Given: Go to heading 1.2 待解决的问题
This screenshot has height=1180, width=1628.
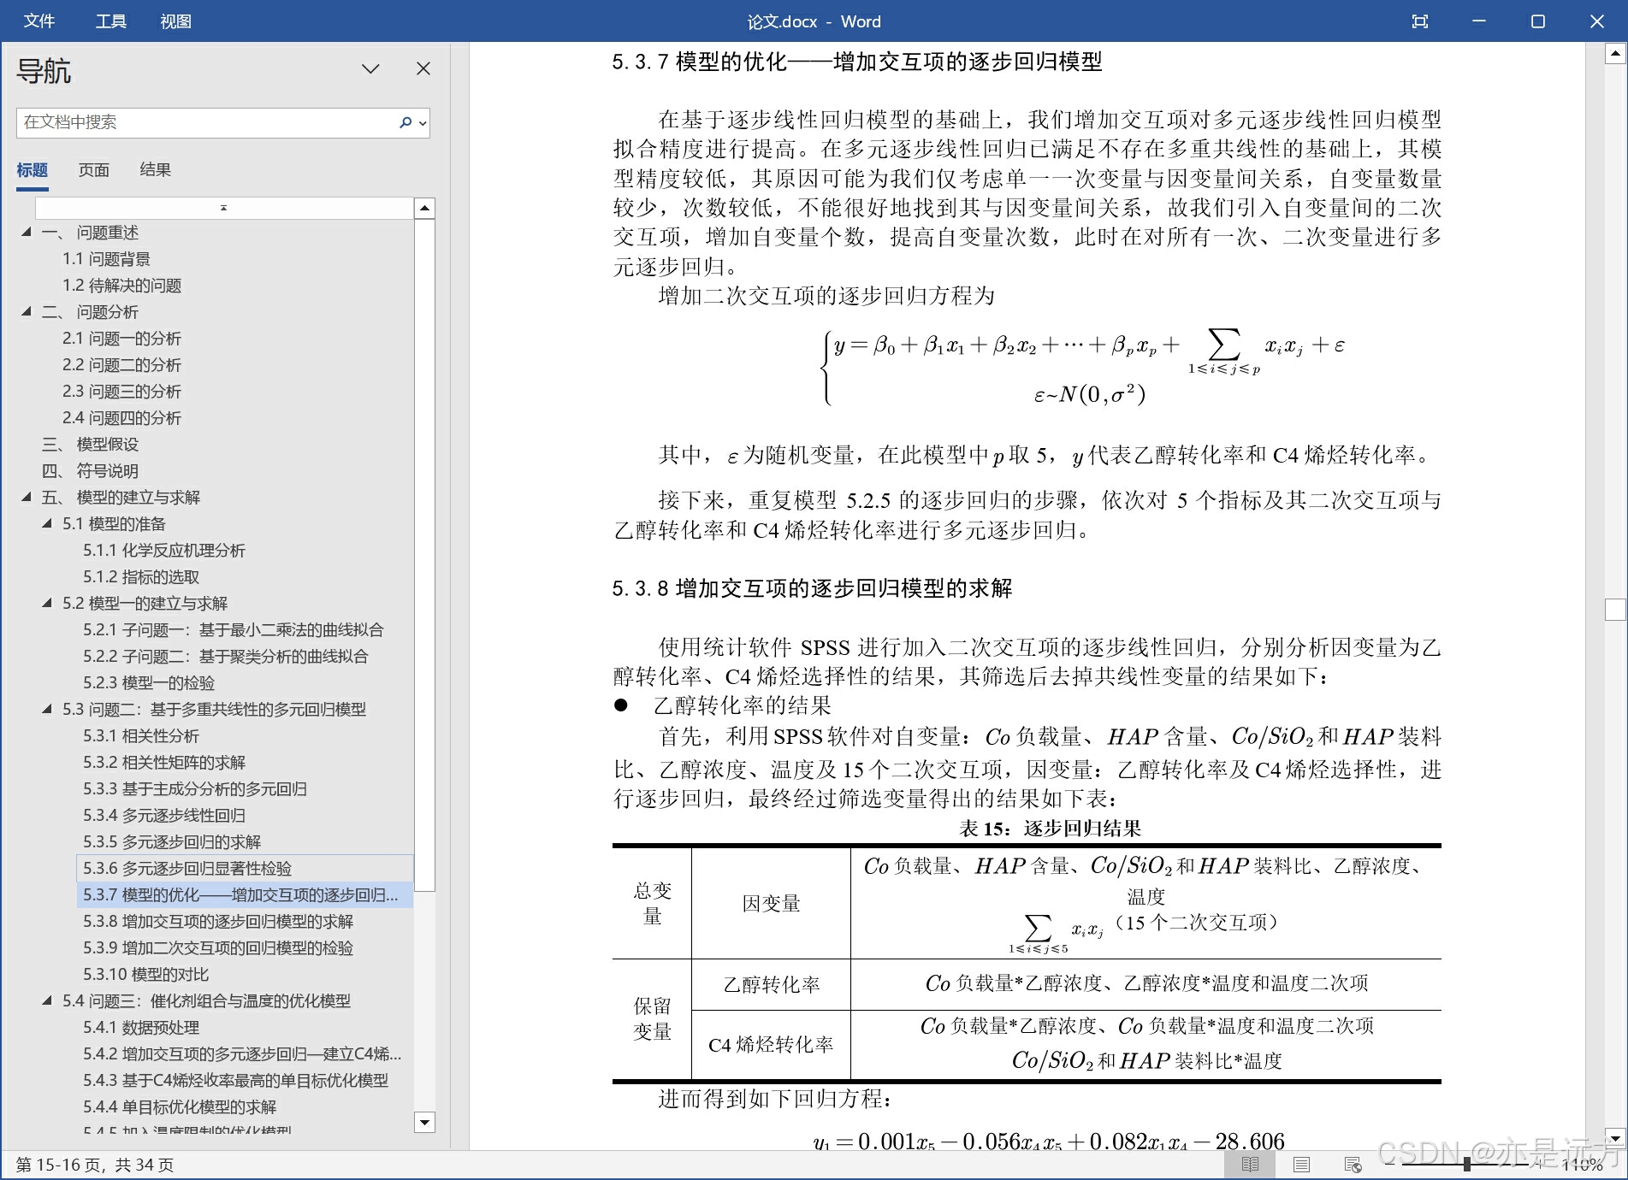Looking at the screenshot, I should pos(121,286).
